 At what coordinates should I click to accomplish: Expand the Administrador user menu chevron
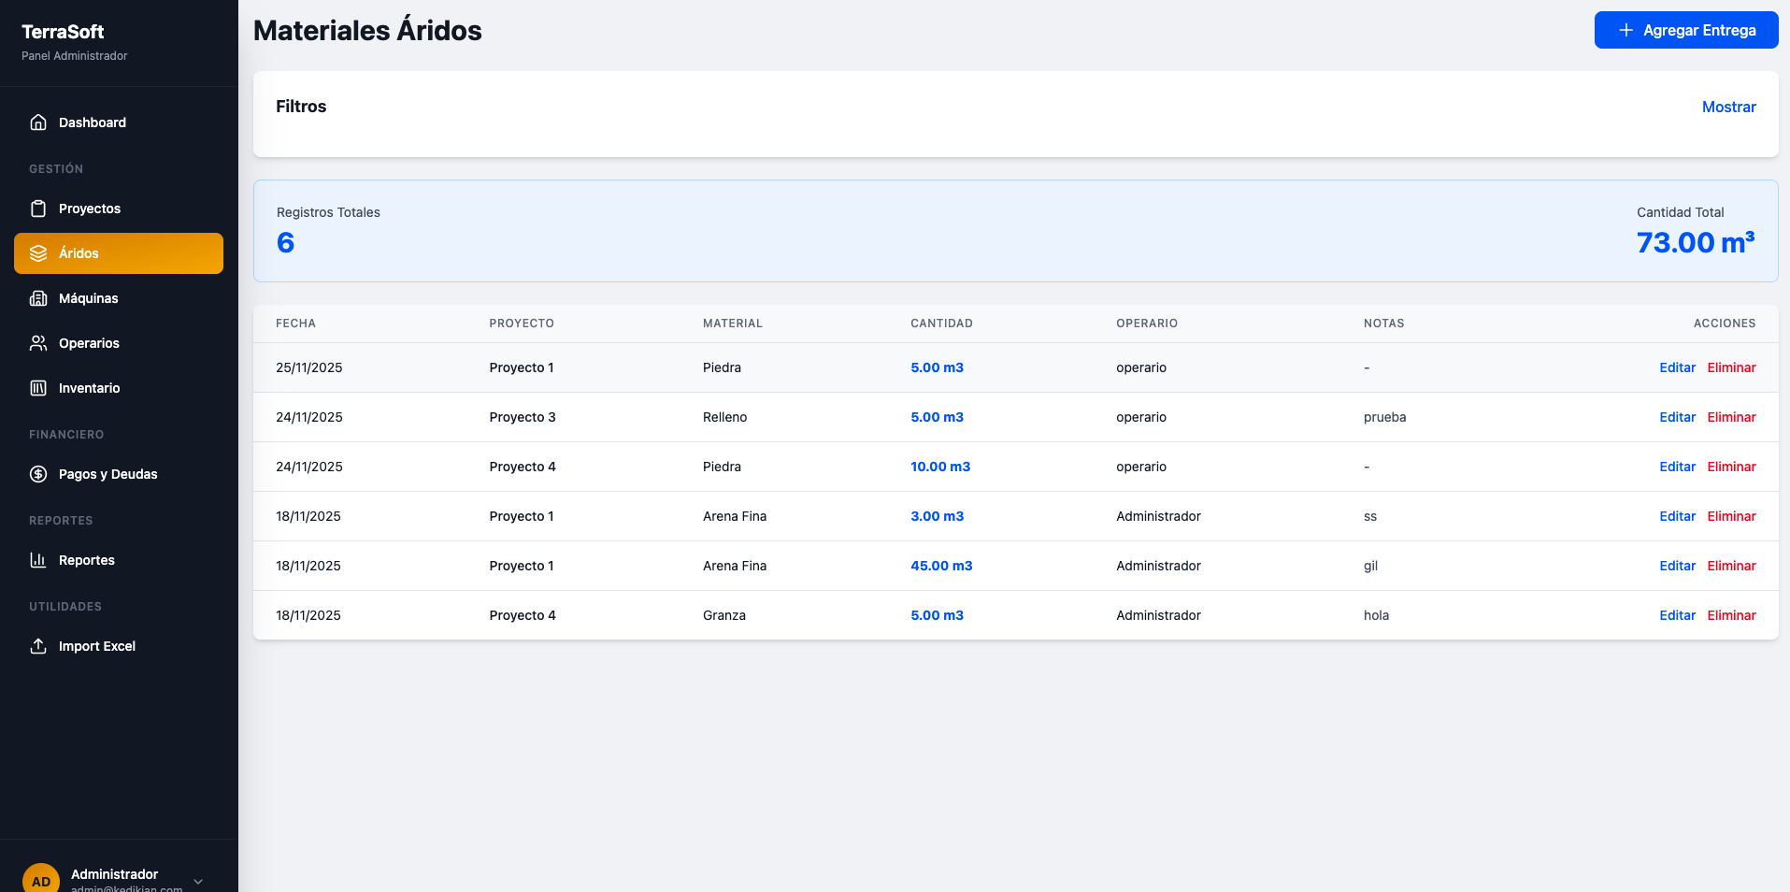(x=198, y=881)
